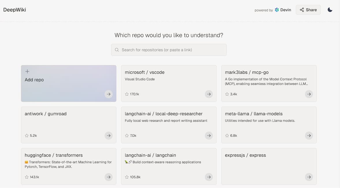Click the magnifier icon in search box

[x=117, y=50]
